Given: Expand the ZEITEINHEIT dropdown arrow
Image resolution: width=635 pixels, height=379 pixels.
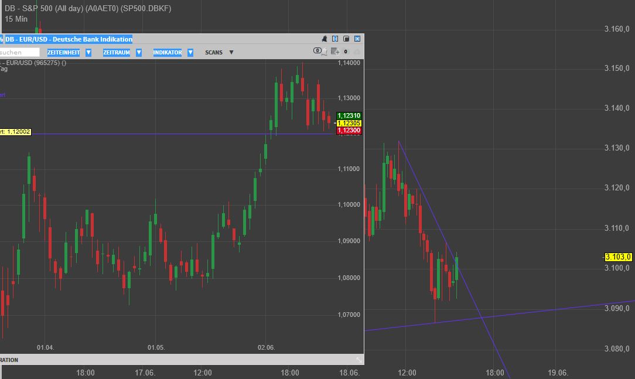Looking at the screenshot, I should click(88, 52).
